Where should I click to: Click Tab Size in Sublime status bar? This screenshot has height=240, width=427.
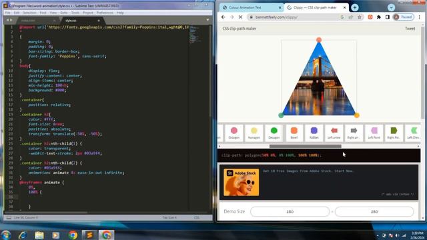(x=169, y=217)
